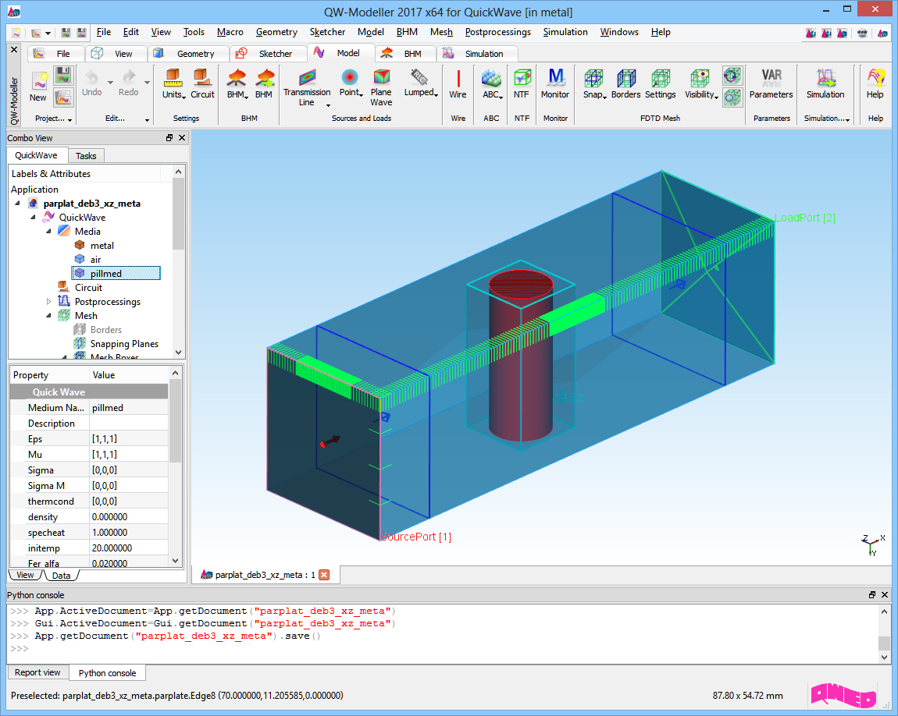Undock the Combo View panel
The height and width of the screenshot is (716, 898).
(x=169, y=138)
